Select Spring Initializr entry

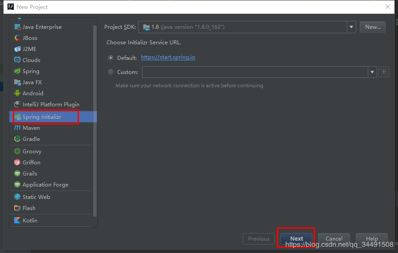click(53, 117)
